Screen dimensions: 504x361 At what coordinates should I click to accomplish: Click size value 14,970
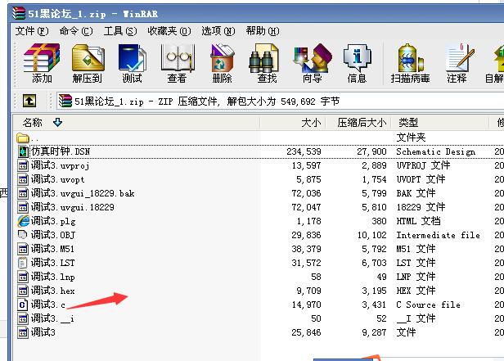306,305
